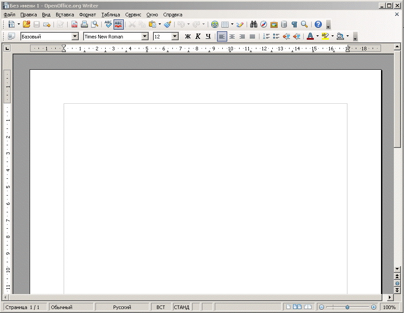Expand Times New Roman font dropdown
This screenshot has height=313, width=404.
pyautogui.click(x=145, y=36)
